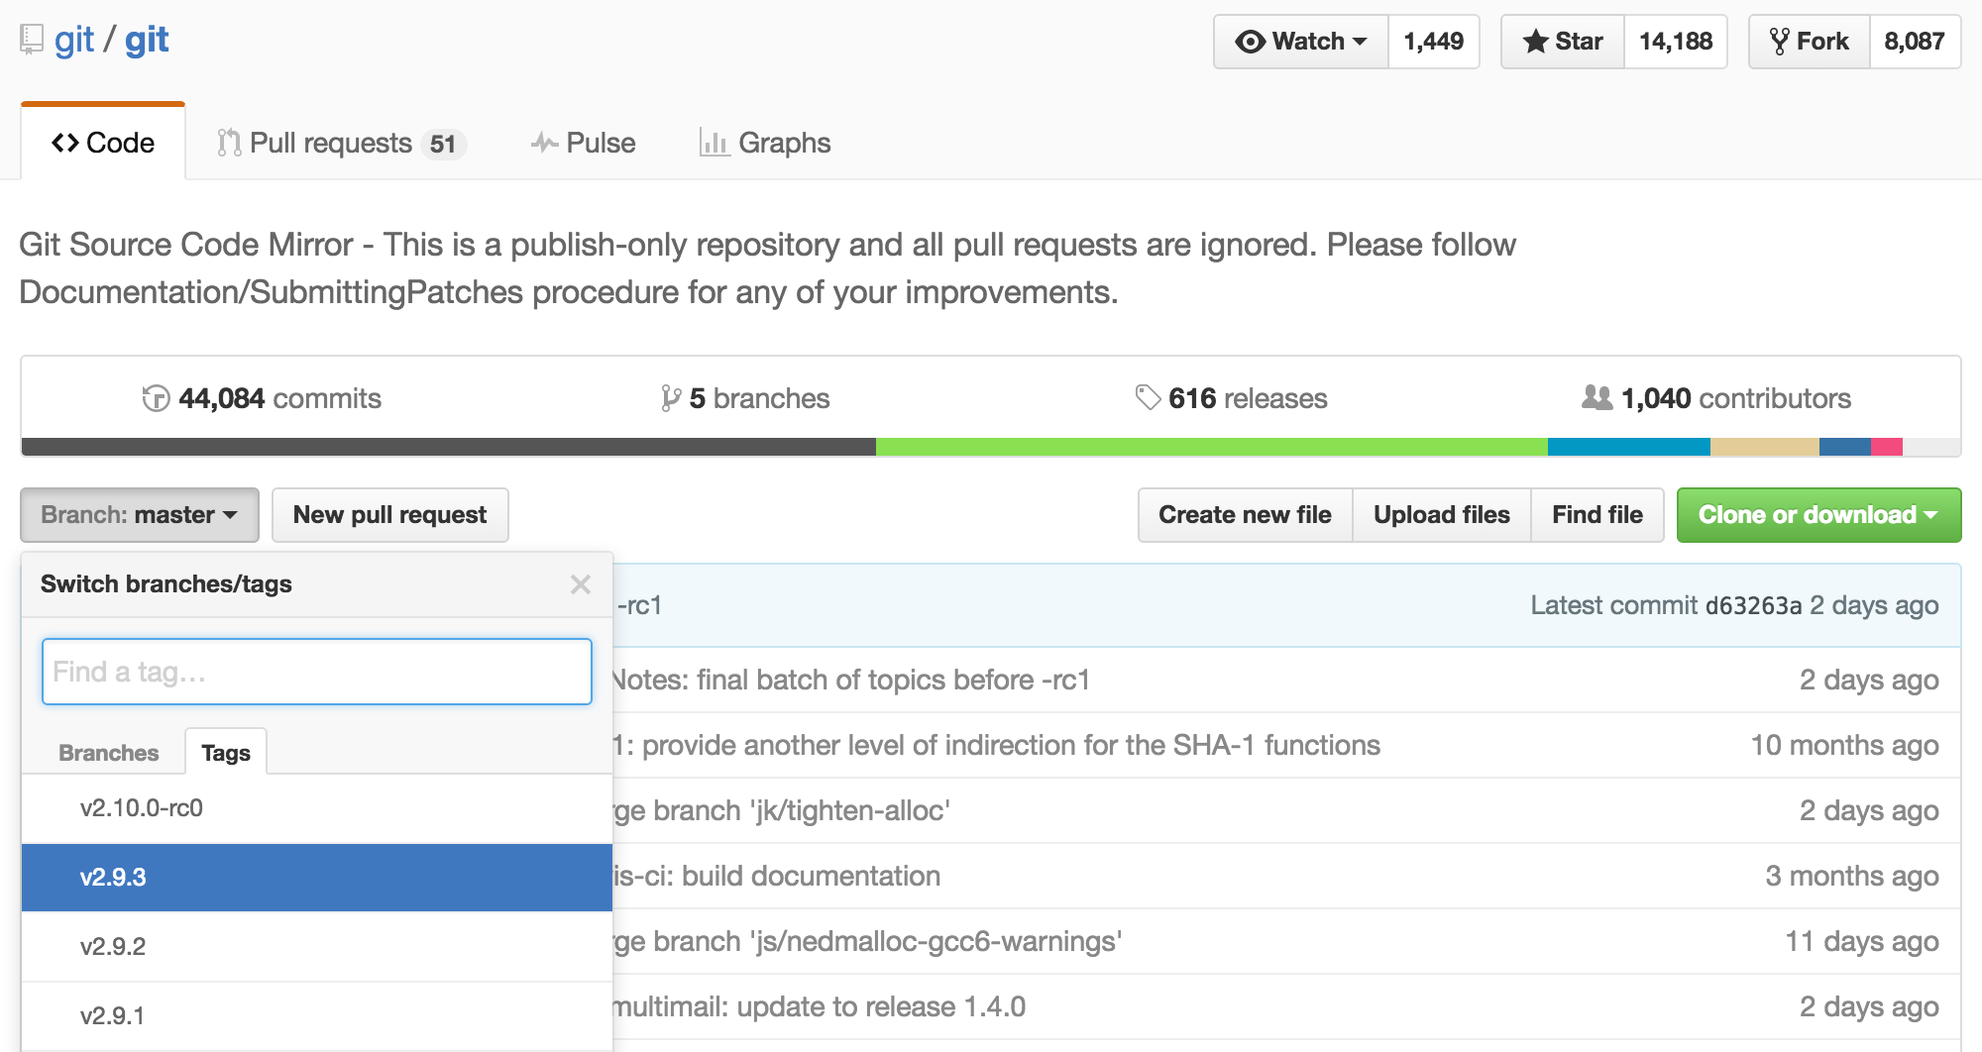Image resolution: width=1982 pixels, height=1052 pixels.
Task: Click the tag icon beside 616 releases
Action: (x=1148, y=398)
